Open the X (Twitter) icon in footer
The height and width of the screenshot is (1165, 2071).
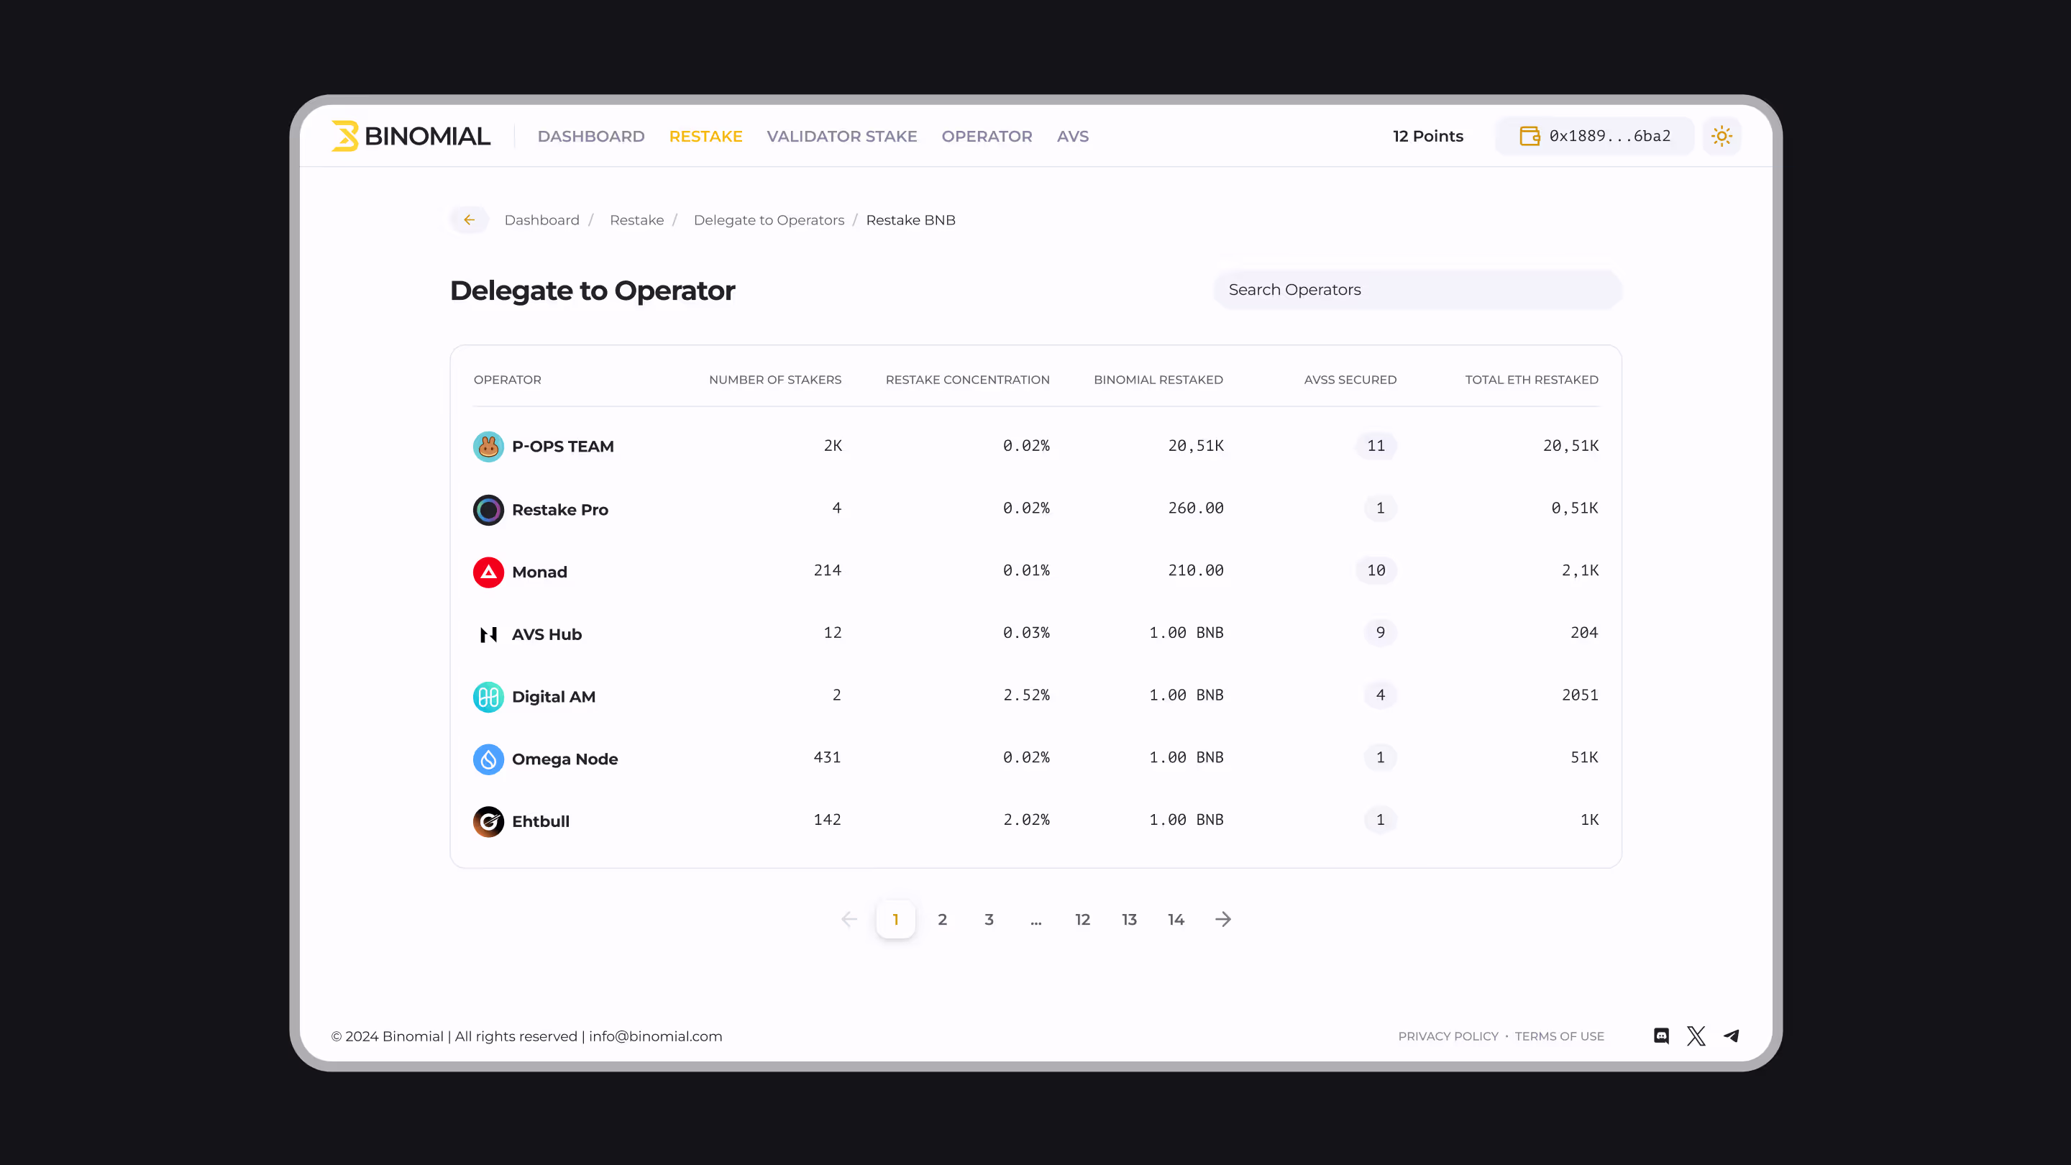pos(1696,1036)
